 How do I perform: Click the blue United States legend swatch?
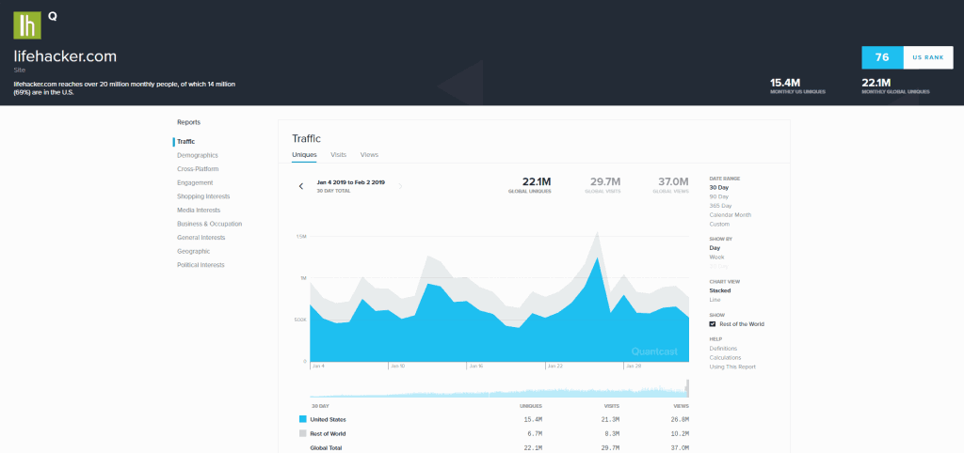coord(302,419)
